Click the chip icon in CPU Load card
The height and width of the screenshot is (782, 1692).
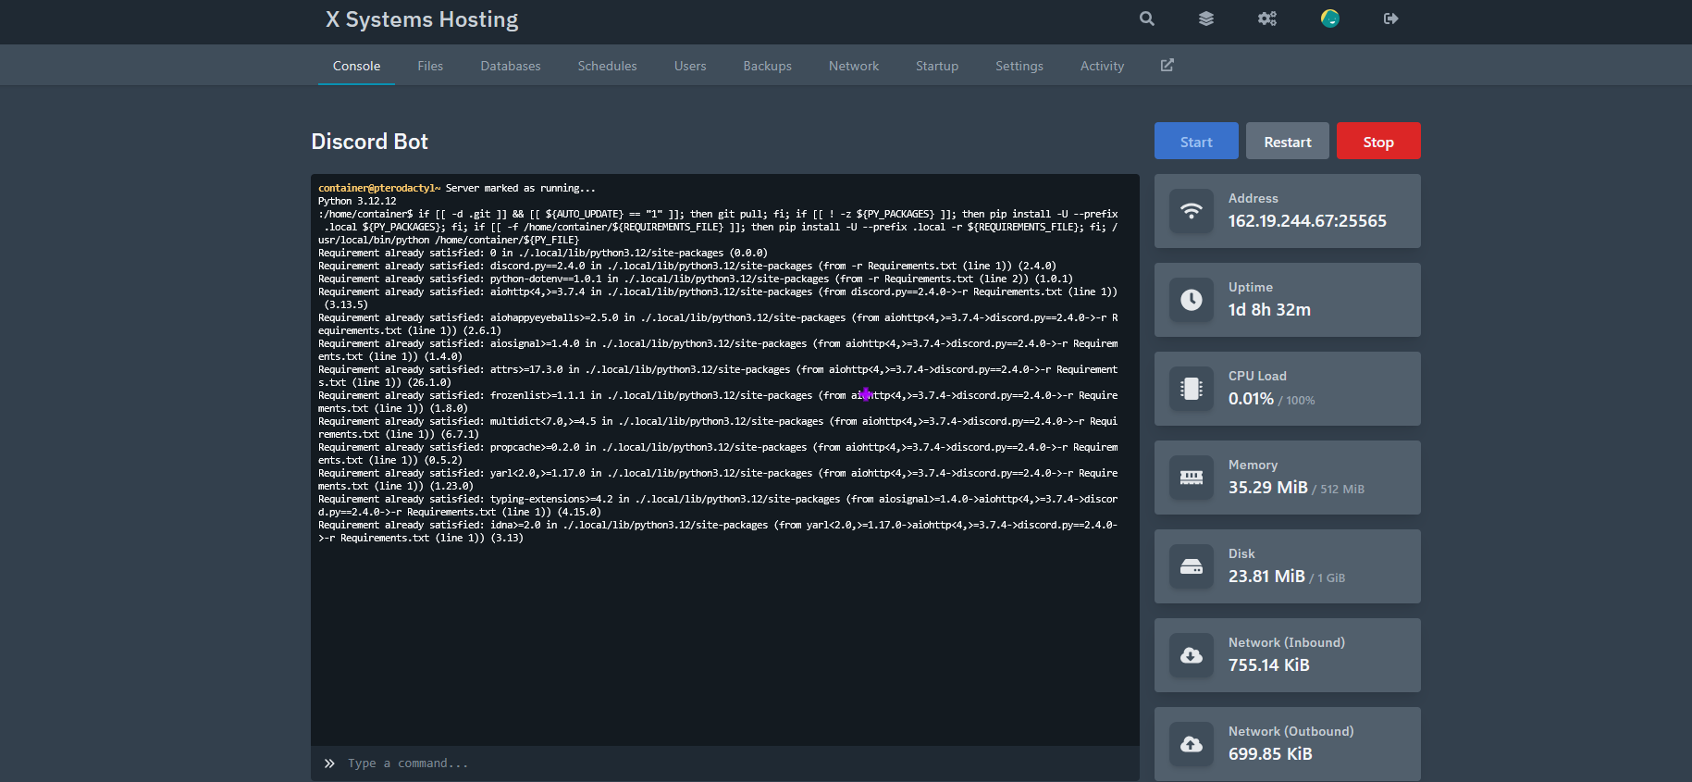(x=1192, y=389)
